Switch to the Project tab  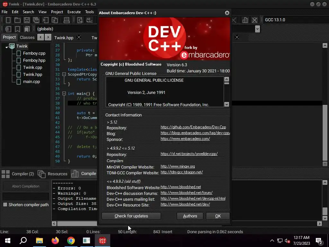pos(9,37)
